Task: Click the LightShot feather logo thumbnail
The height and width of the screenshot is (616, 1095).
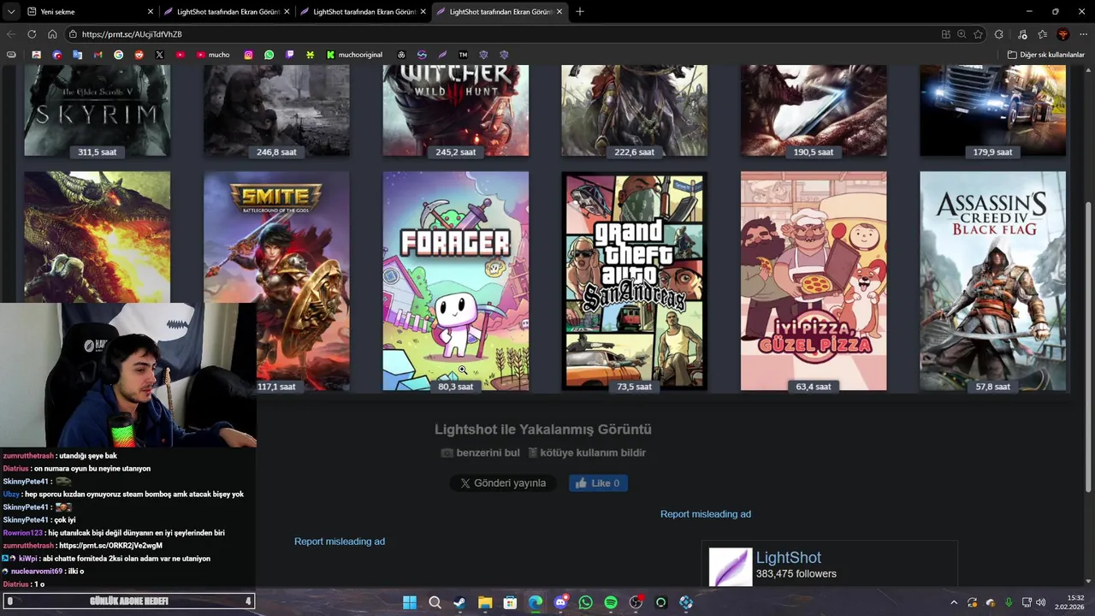Action: [731, 567]
